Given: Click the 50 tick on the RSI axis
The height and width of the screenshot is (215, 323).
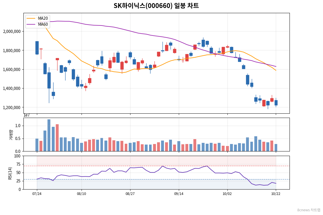Looking at the screenshot, I should 18,173.
